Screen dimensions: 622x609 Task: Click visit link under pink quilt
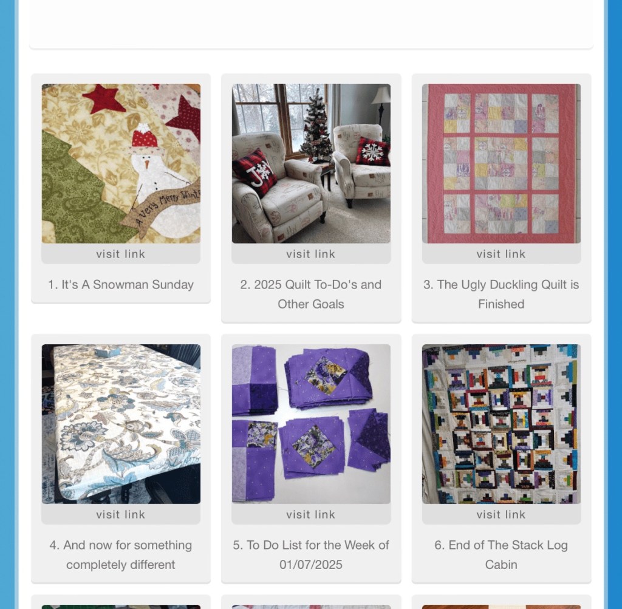(x=501, y=254)
